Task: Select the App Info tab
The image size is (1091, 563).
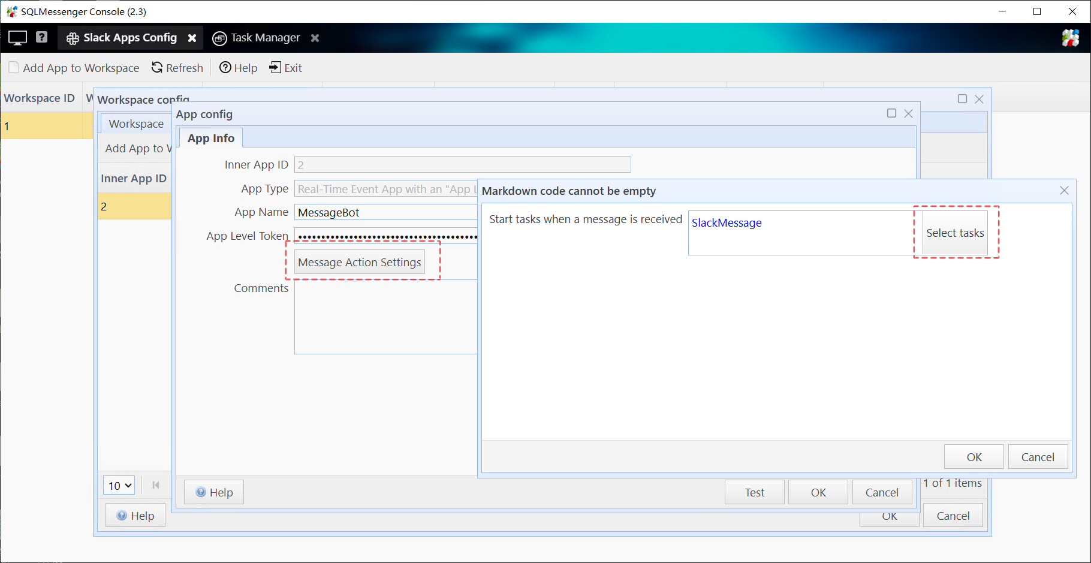Action: [x=210, y=139]
